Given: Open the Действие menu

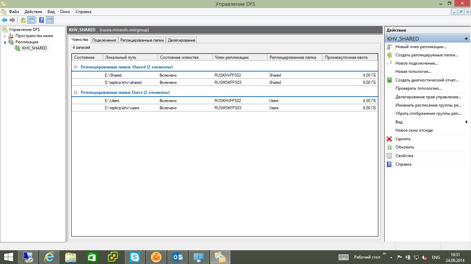Looking at the screenshot, I should tap(33, 12).
